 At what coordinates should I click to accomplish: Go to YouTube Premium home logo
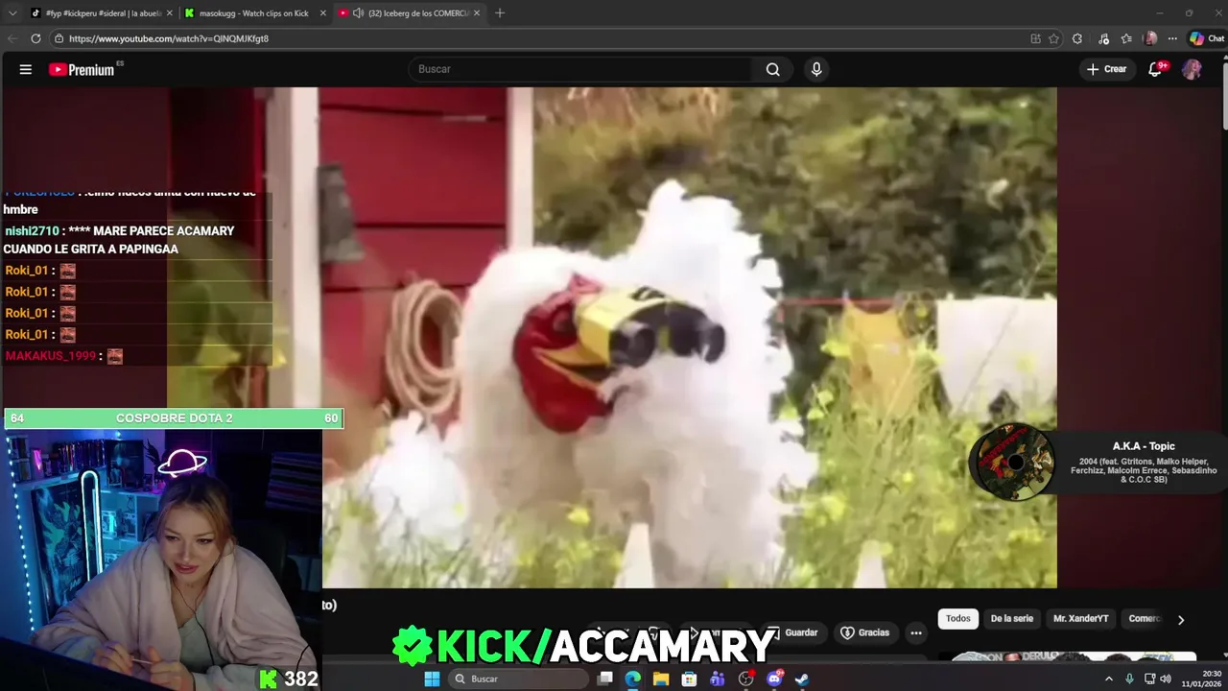click(x=83, y=69)
